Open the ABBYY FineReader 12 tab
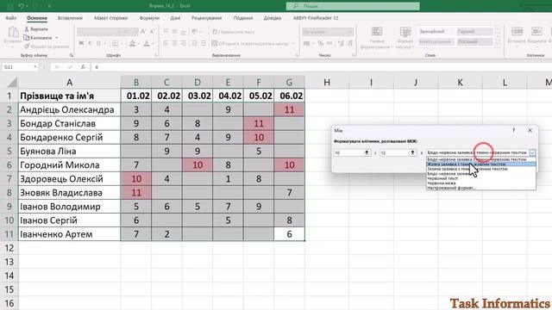Image resolution: width=552 pixels, height=310 pixels. pyautogui.click(x=316, y=18)
